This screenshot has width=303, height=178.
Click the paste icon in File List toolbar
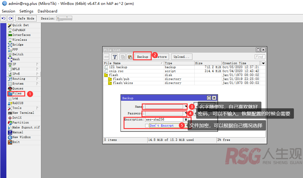(x=130, y=57)
